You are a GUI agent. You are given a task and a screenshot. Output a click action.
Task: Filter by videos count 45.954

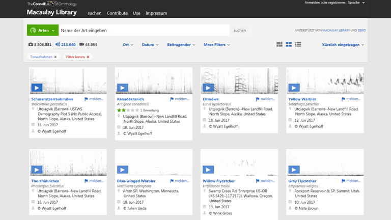88,45
